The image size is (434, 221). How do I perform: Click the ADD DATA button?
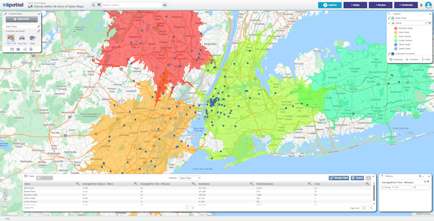click(x=21, y=19)
